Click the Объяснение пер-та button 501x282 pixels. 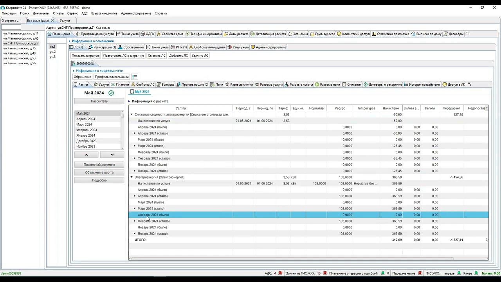(99, 172)
